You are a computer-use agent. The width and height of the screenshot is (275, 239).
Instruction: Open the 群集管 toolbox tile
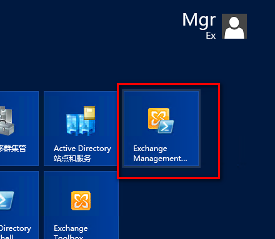click(x=19, y=129)
